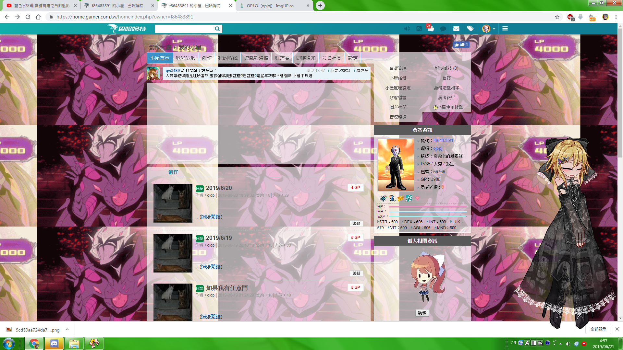This screenshot has width=623, height=350.
Task: Open the thumbs-up notifications with badge 24
Action: point(430,28)
